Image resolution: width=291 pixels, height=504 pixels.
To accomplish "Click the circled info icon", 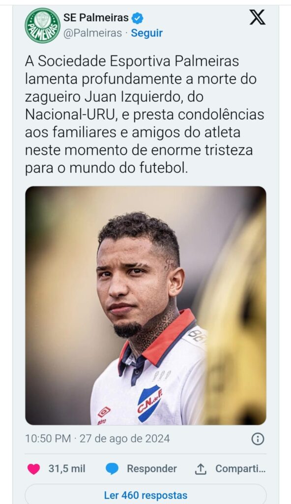I will 258,439.
